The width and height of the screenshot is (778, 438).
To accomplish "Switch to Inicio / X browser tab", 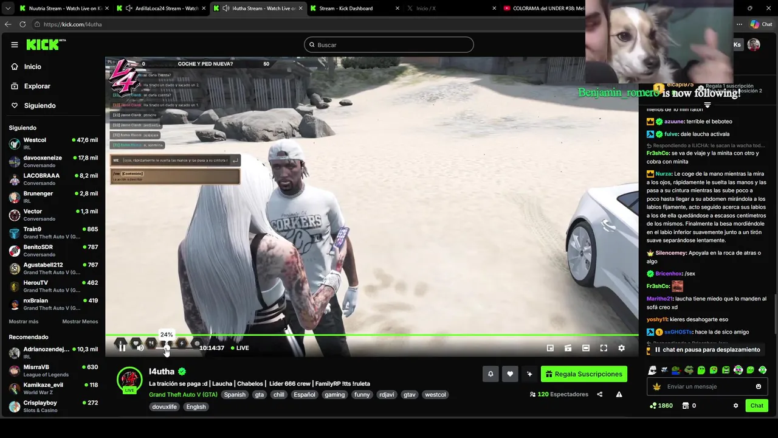I will tap(452, 9).
